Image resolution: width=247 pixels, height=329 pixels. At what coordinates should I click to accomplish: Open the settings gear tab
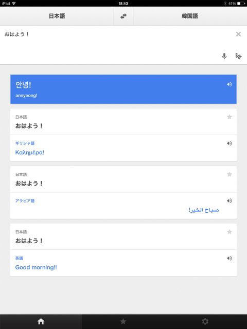tap(205, 321)
